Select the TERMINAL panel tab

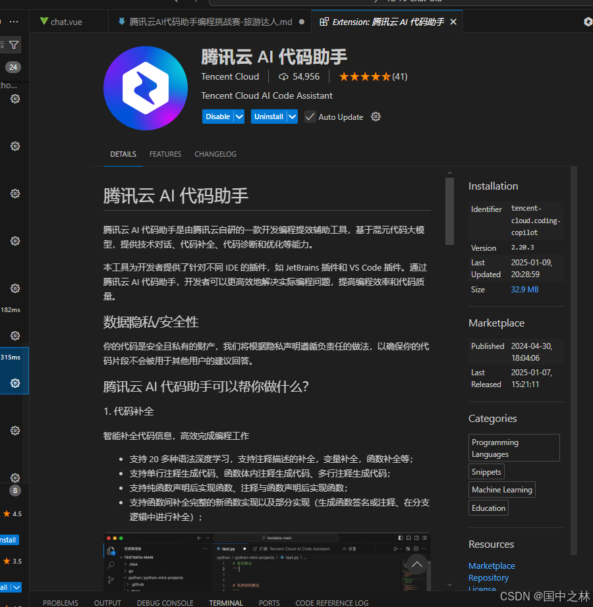pyautogui.click(x=226, y=603)
